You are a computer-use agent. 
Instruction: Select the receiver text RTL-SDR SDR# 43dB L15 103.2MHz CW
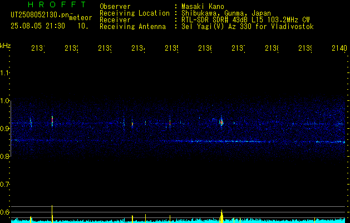pyautogui.click(x=245, y=20)
